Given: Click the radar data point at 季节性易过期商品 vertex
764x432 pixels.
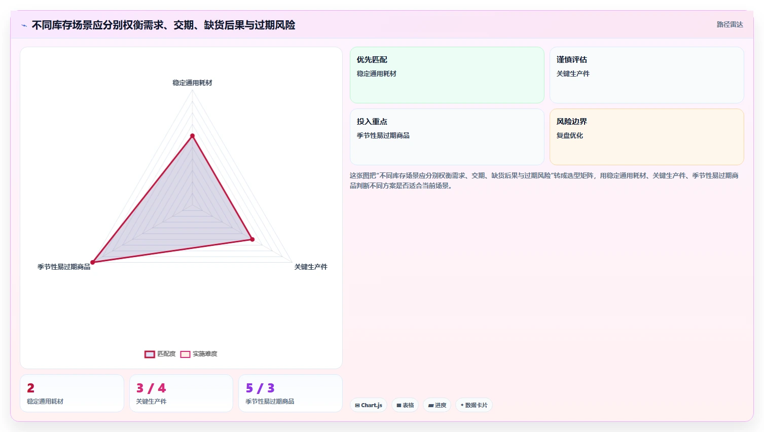Looking at the screenshot, I should coord(93,262).
